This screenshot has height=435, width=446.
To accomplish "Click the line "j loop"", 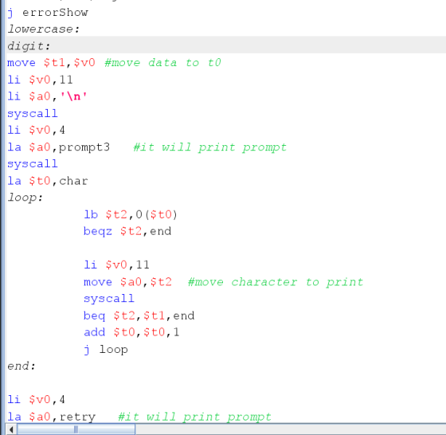I will (x=106, y=350).
